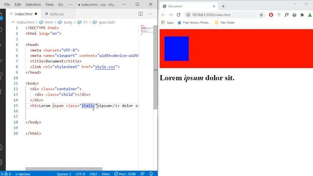Screen dimensions: 313x176
Task: Click unsaved dot on index.html tab
Action: [x=36, y=14]
